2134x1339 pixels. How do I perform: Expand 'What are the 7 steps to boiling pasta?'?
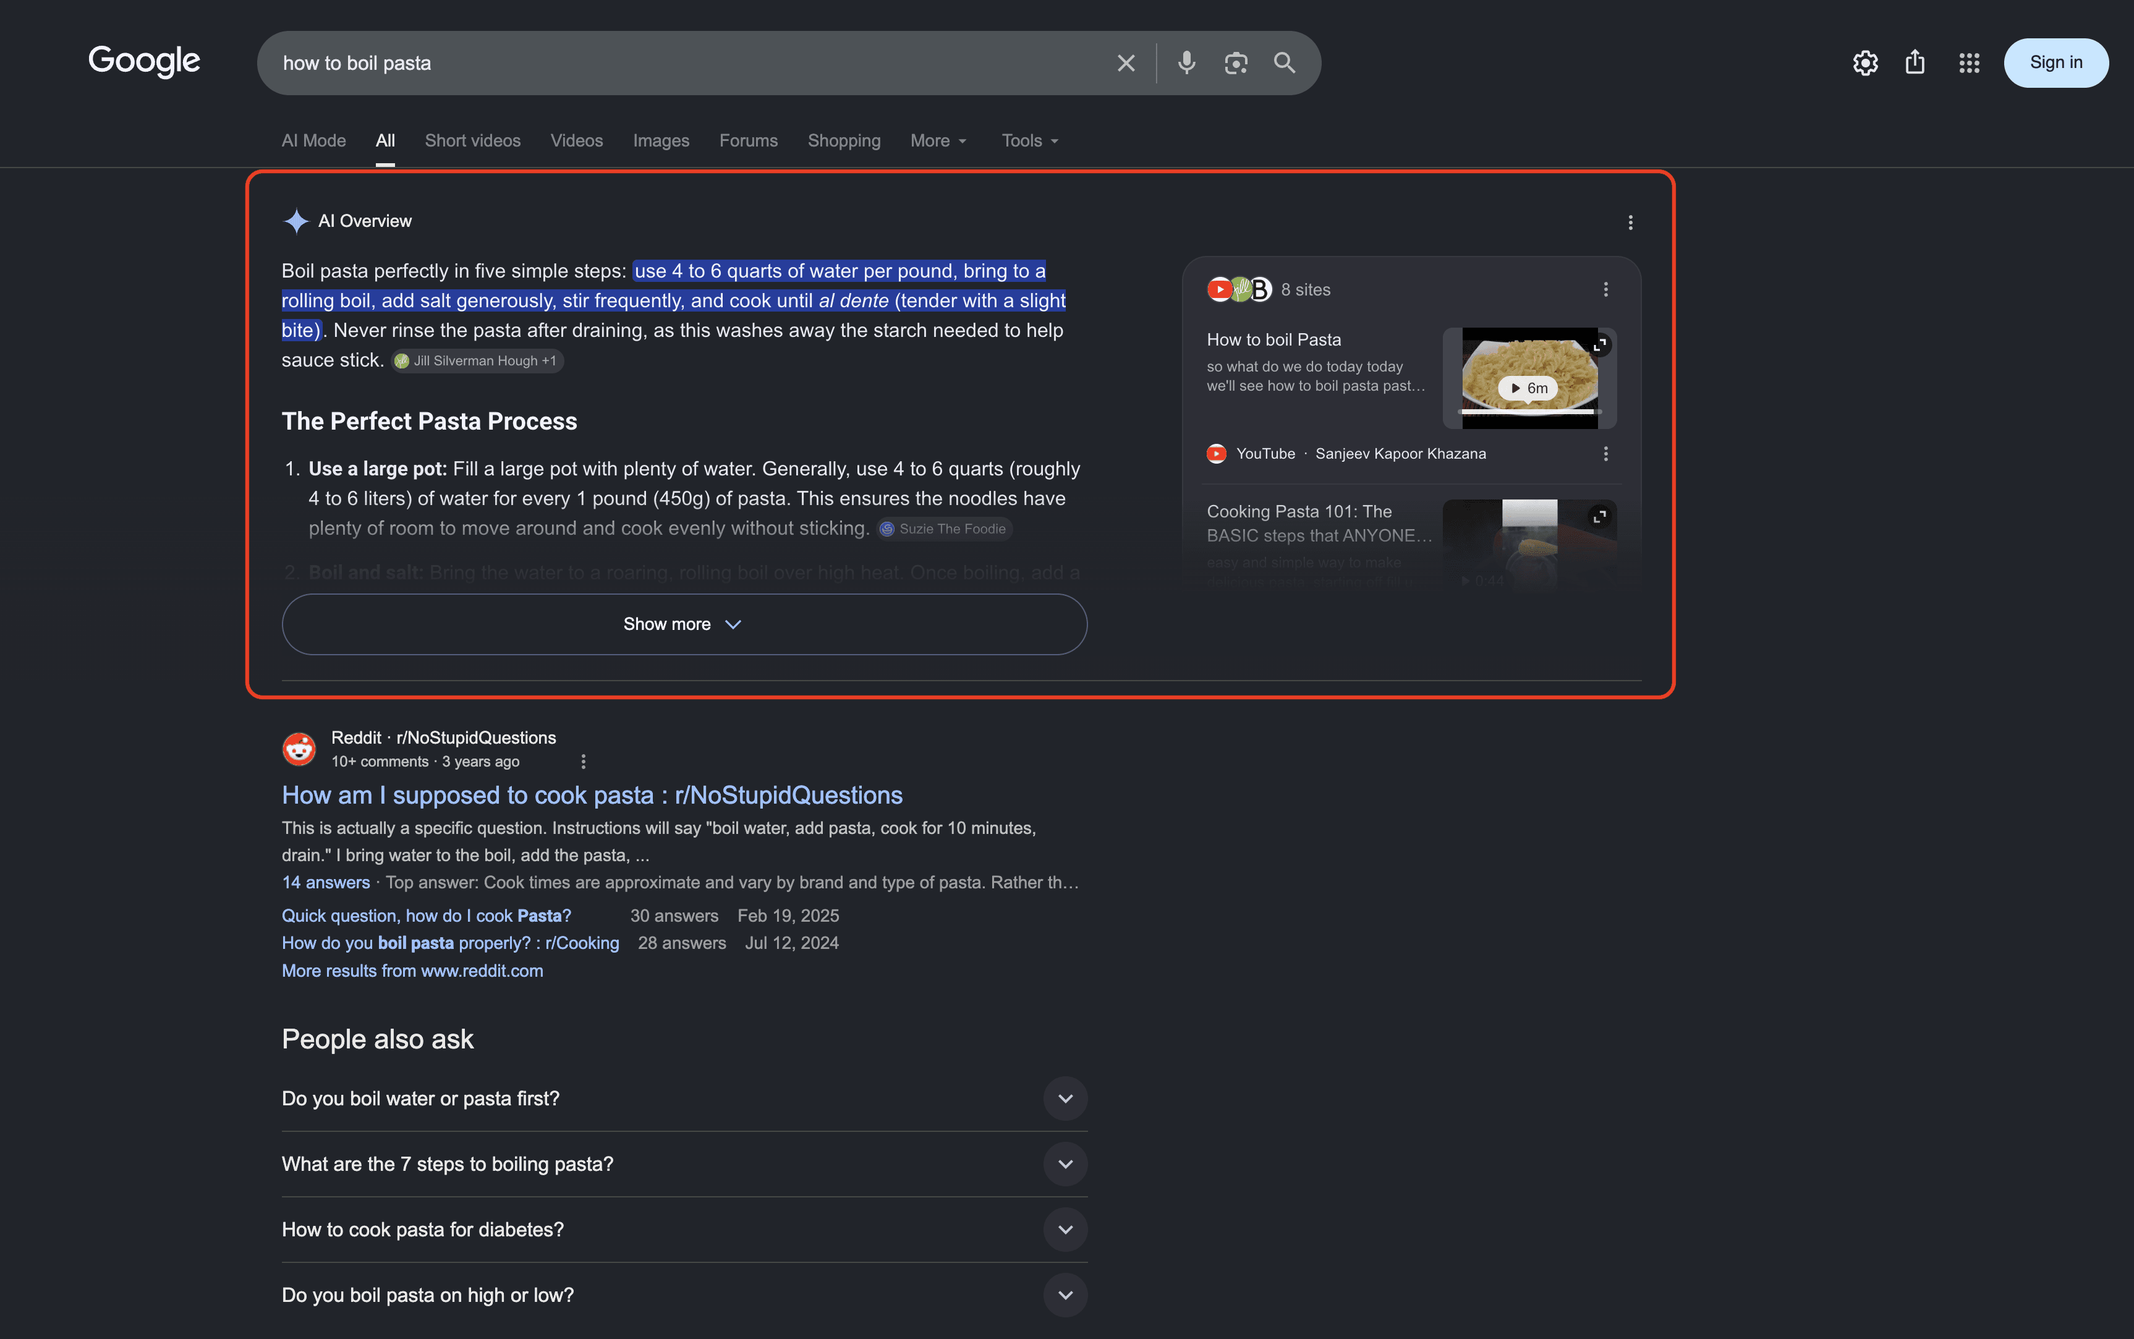[684, 1165]
